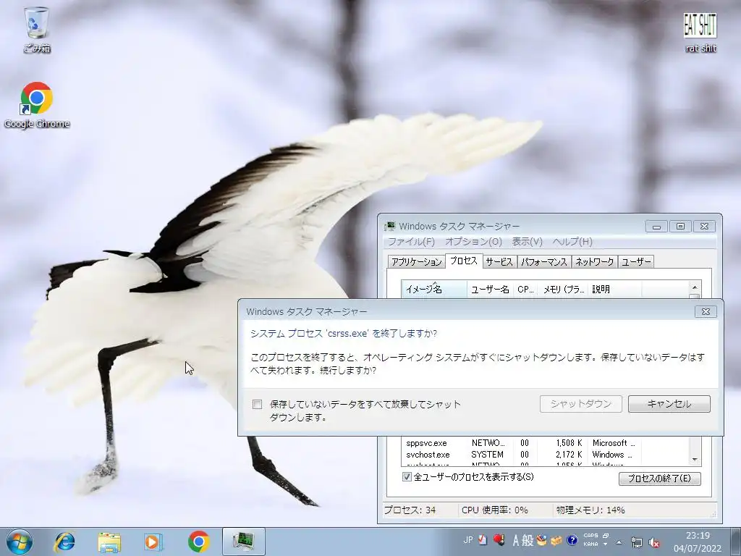Viewport: 741px width, 556px height.
Task: Click the キャンセル button
Action: [669, 404]
